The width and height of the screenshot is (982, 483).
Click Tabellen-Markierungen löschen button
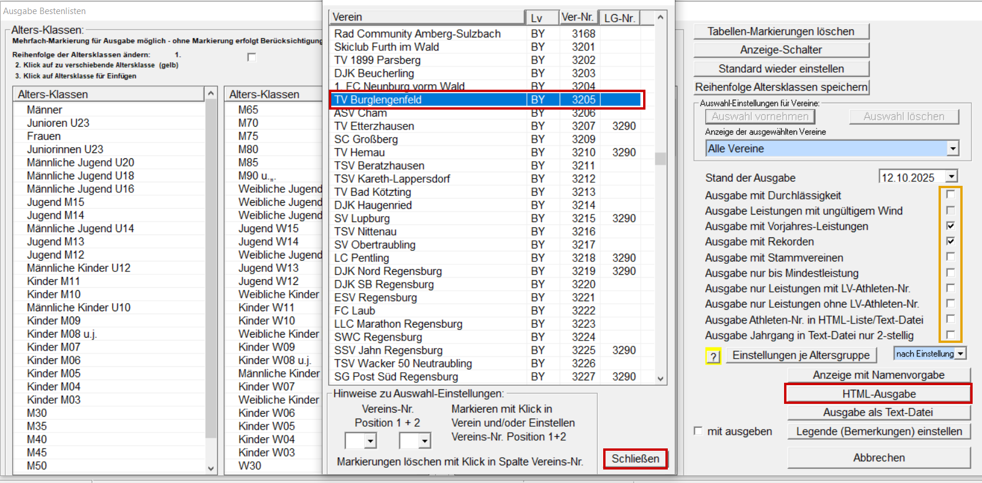click(781, 32)
